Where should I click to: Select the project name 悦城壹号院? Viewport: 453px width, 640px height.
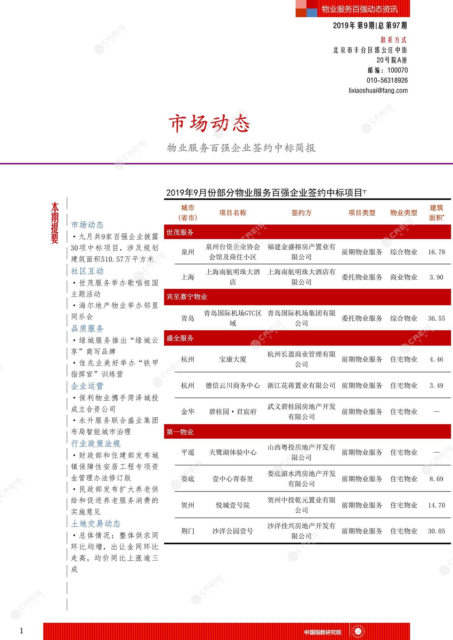(233, 505)
